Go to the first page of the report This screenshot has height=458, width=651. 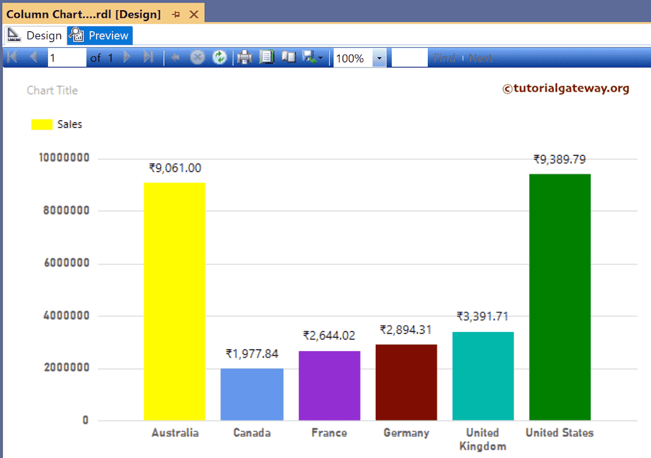pyautogui.click(x=10, y=57)
